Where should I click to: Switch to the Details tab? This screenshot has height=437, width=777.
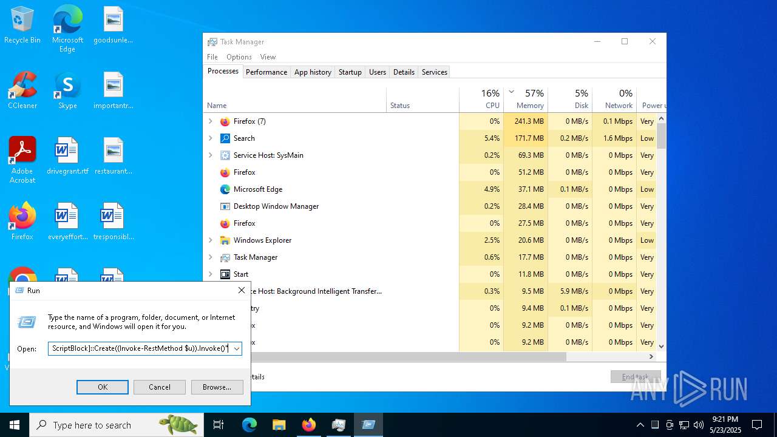404,72
